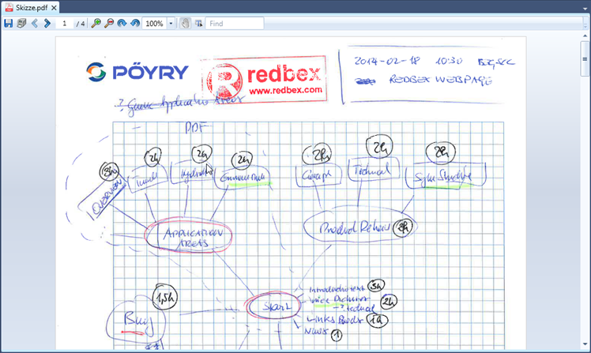This screenshot has height=353, width=591.
Task: Toggle the text selection tool
Action: coord(198,24)
